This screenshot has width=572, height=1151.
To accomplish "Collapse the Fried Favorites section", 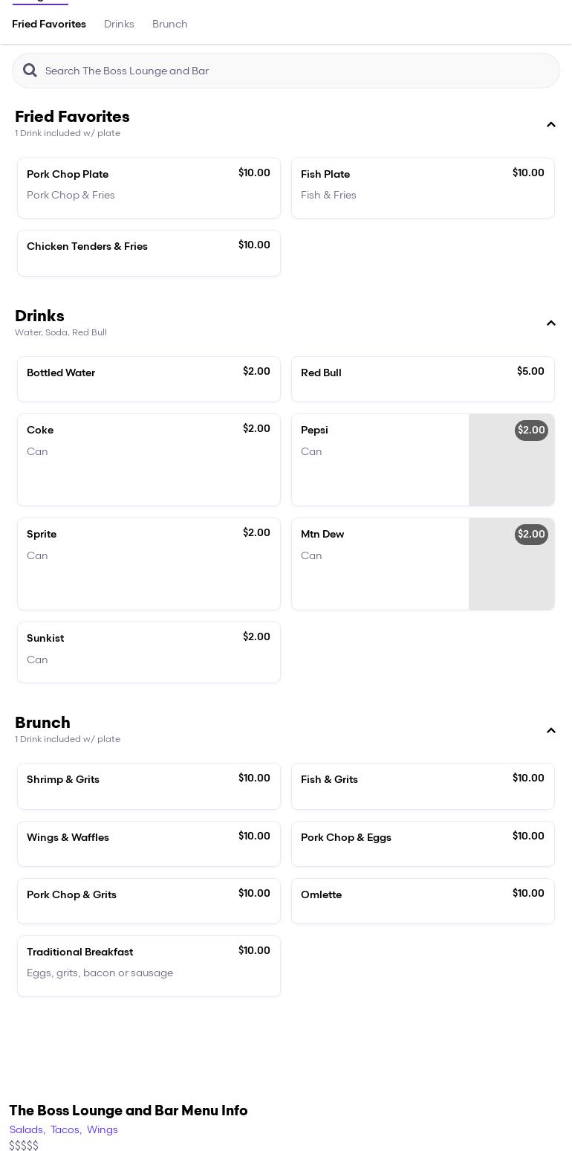I will click(551, 125).
